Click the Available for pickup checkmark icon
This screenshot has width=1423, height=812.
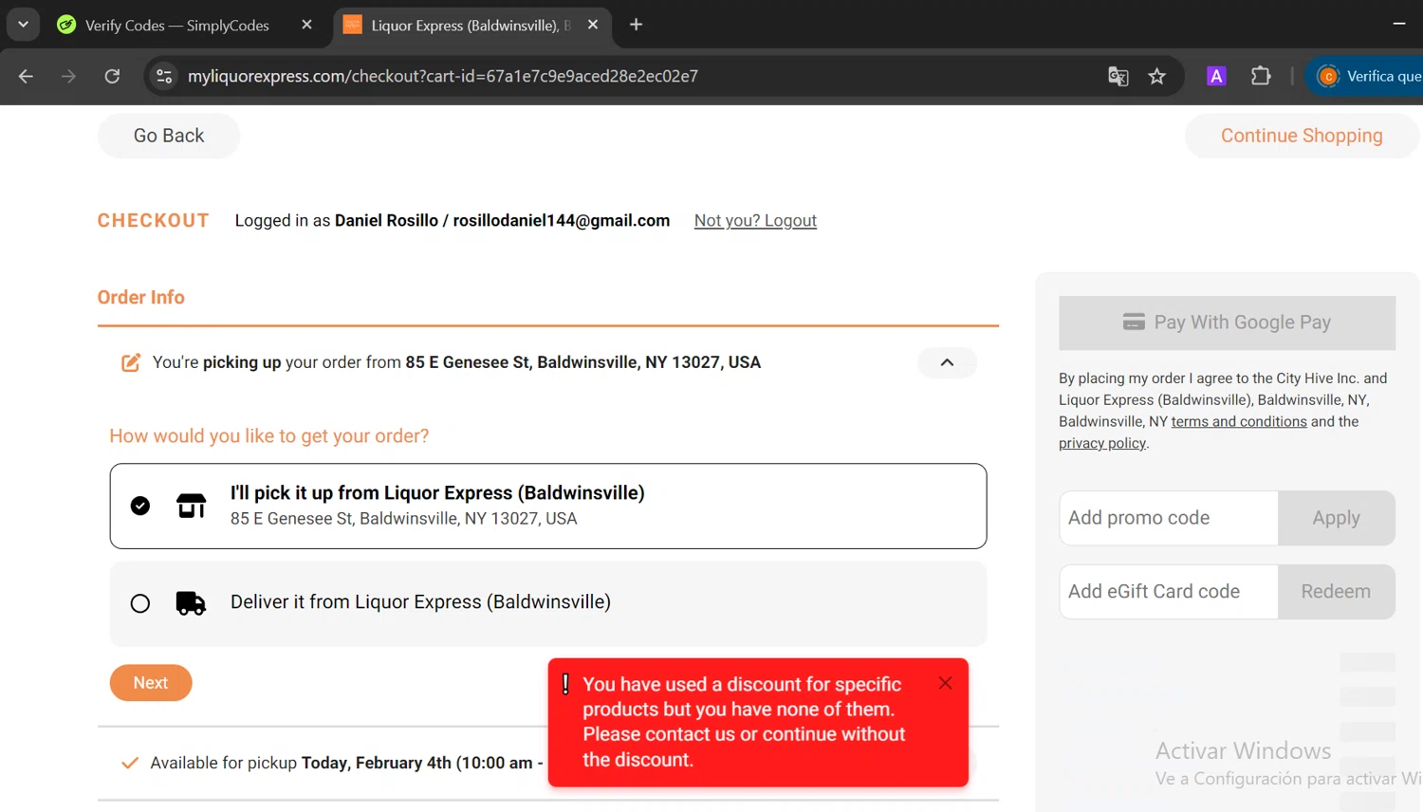click(x=130, y=763)
